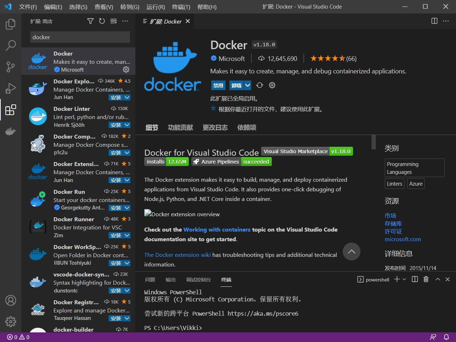This screenshot has height=342, width=456.
Task: Refresh the extensions list
Action: pos(102,21)
